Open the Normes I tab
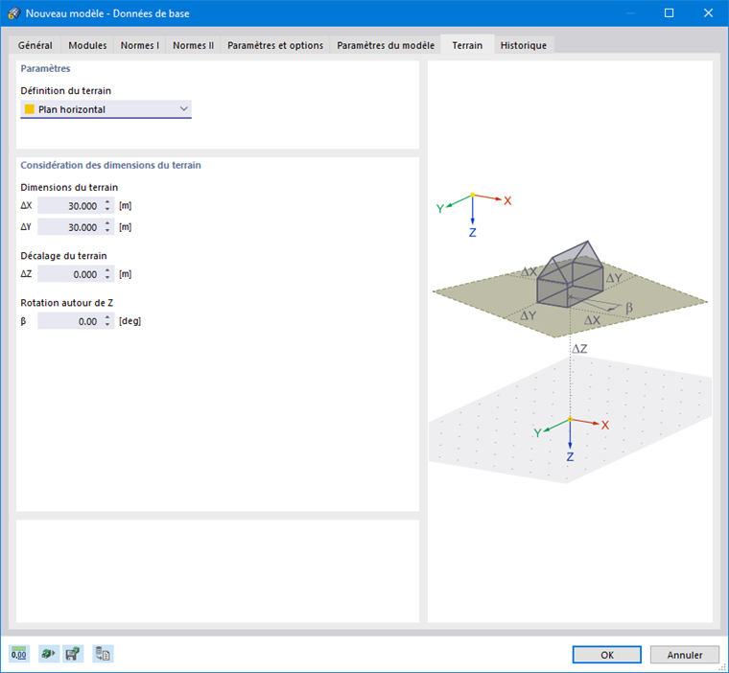729x673 pixels. (139, 45)
